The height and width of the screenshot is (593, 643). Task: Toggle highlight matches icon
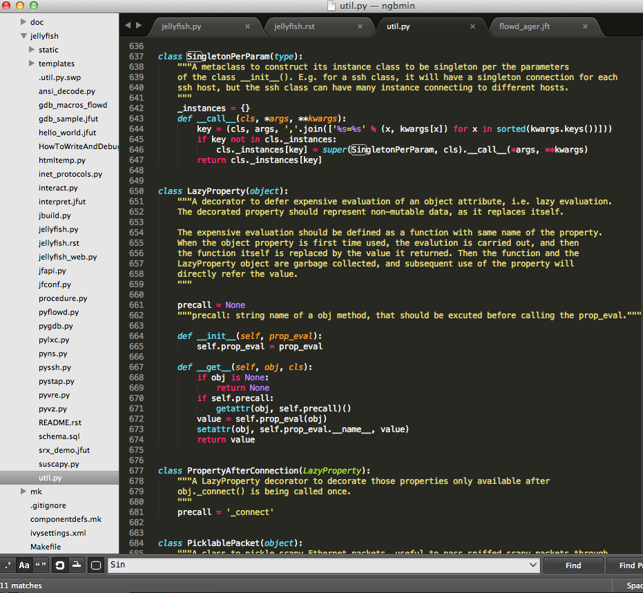tap(96, 565)
